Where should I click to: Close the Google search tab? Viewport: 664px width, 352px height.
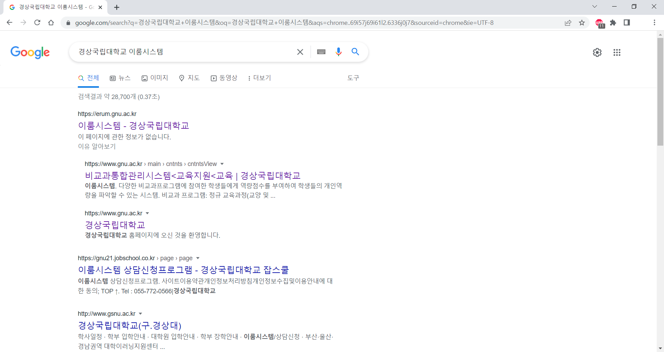pyautogui.click(x=100, y=7)
